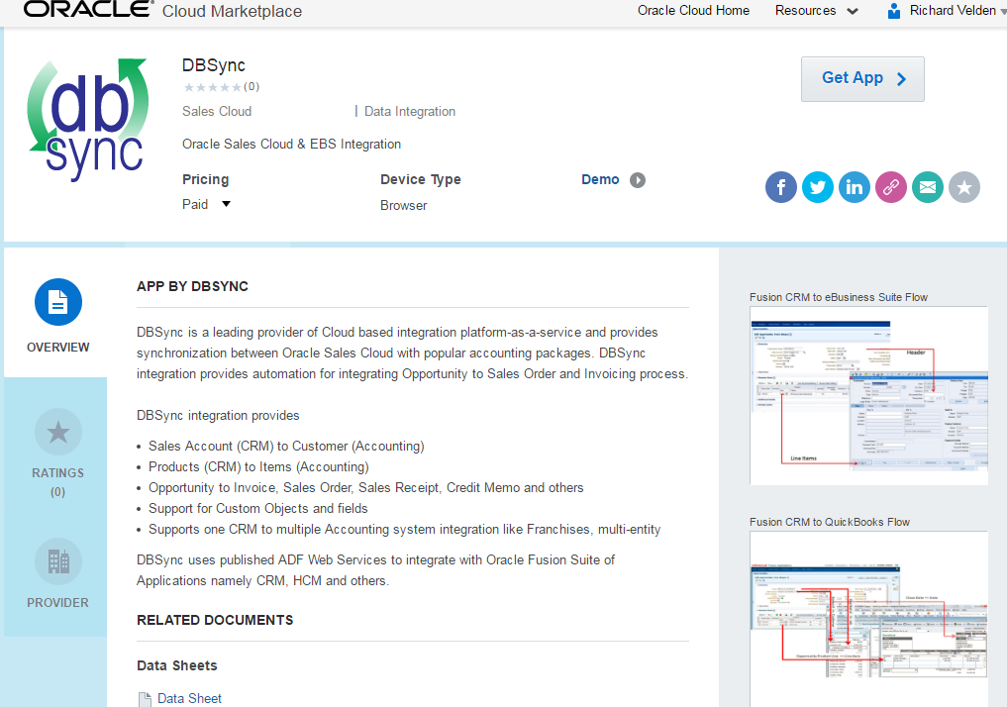Click the RELATED DOCUMENTS heading

click(215, 620)
